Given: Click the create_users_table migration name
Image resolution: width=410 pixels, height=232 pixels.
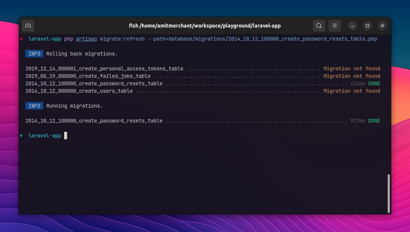Looking at the screenshot, I should (x=79, y=91).
